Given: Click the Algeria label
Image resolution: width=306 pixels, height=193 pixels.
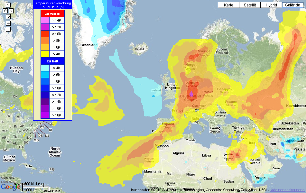Looking at the screenshot, I should click(178, 153).
